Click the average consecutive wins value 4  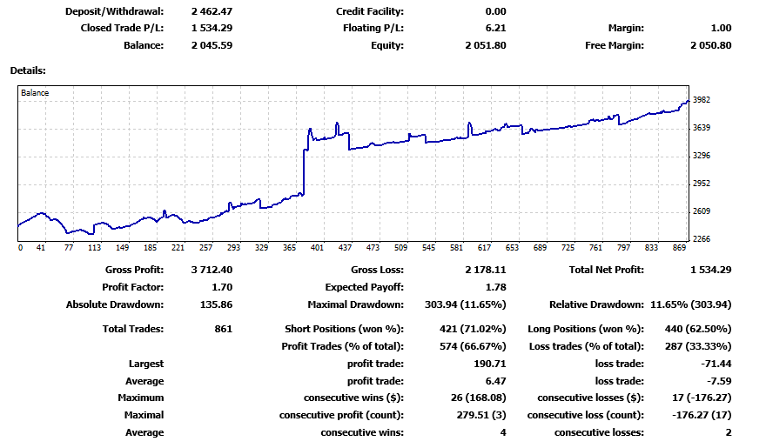tap(503, 432)
